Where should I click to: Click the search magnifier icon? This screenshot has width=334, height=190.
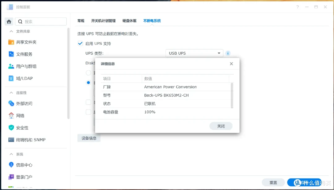20,22
